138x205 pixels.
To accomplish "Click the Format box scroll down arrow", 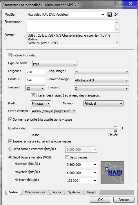I will click(x=117, y=43).
